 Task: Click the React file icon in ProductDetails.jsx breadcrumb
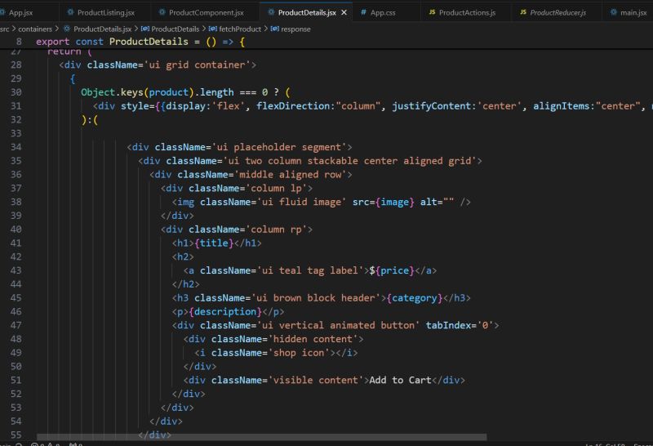[x=67, y=29]
